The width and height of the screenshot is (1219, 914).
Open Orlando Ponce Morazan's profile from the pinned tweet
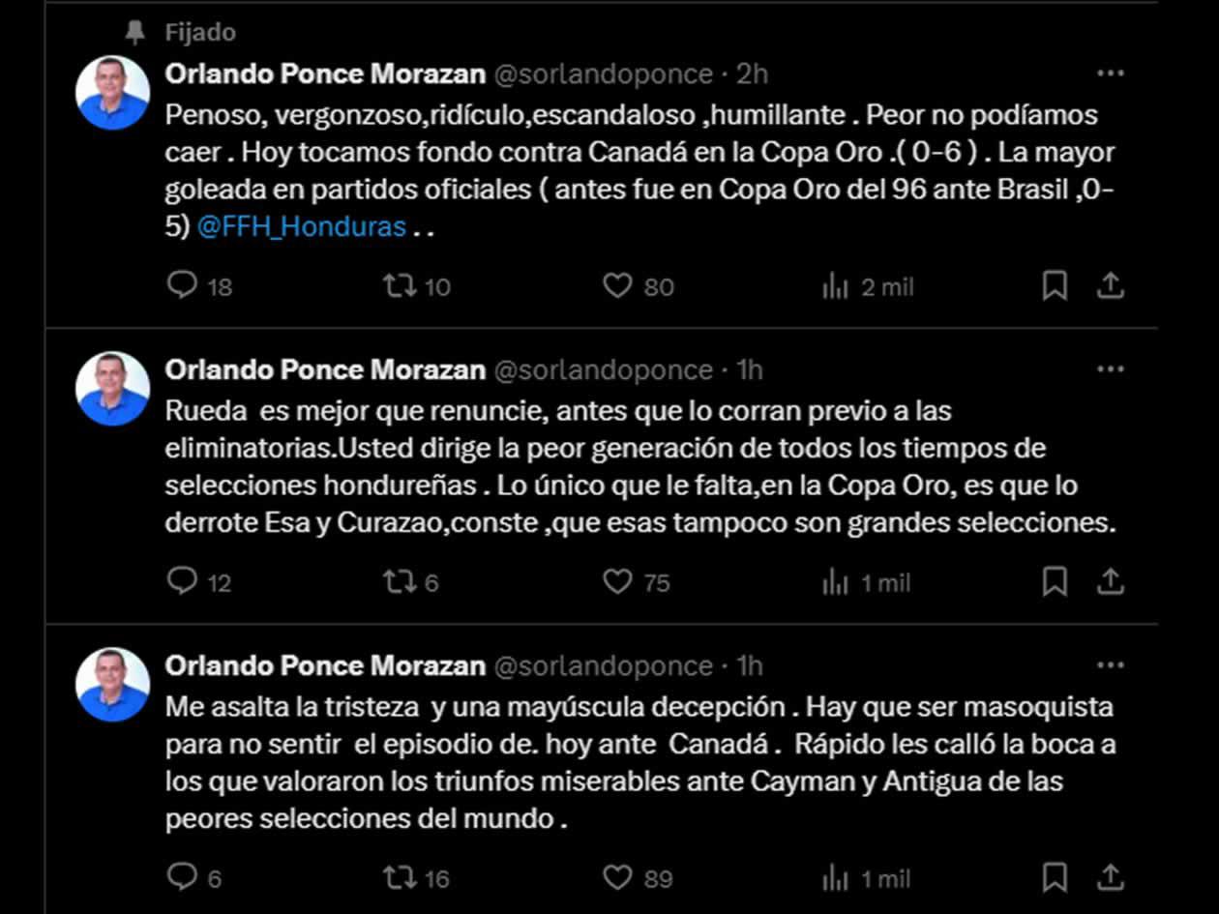325,74
